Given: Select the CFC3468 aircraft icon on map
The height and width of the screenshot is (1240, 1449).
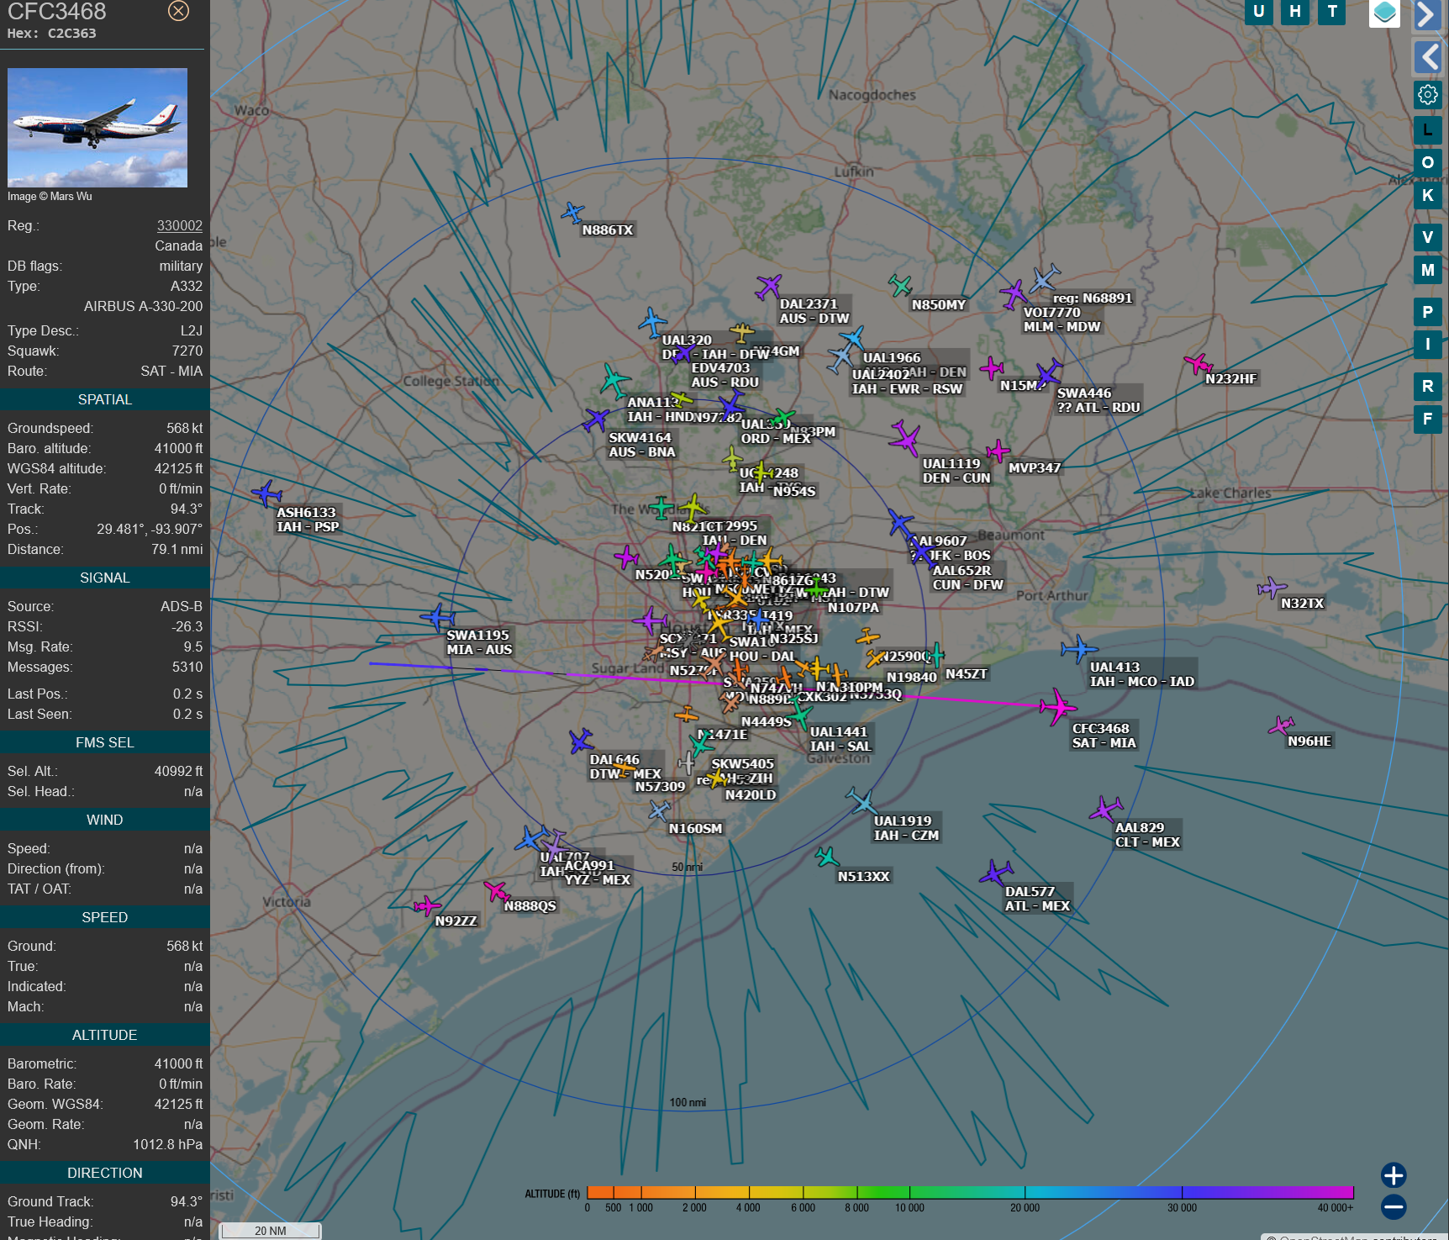Looking at the screenshot, I should (x=1056, y=706).
